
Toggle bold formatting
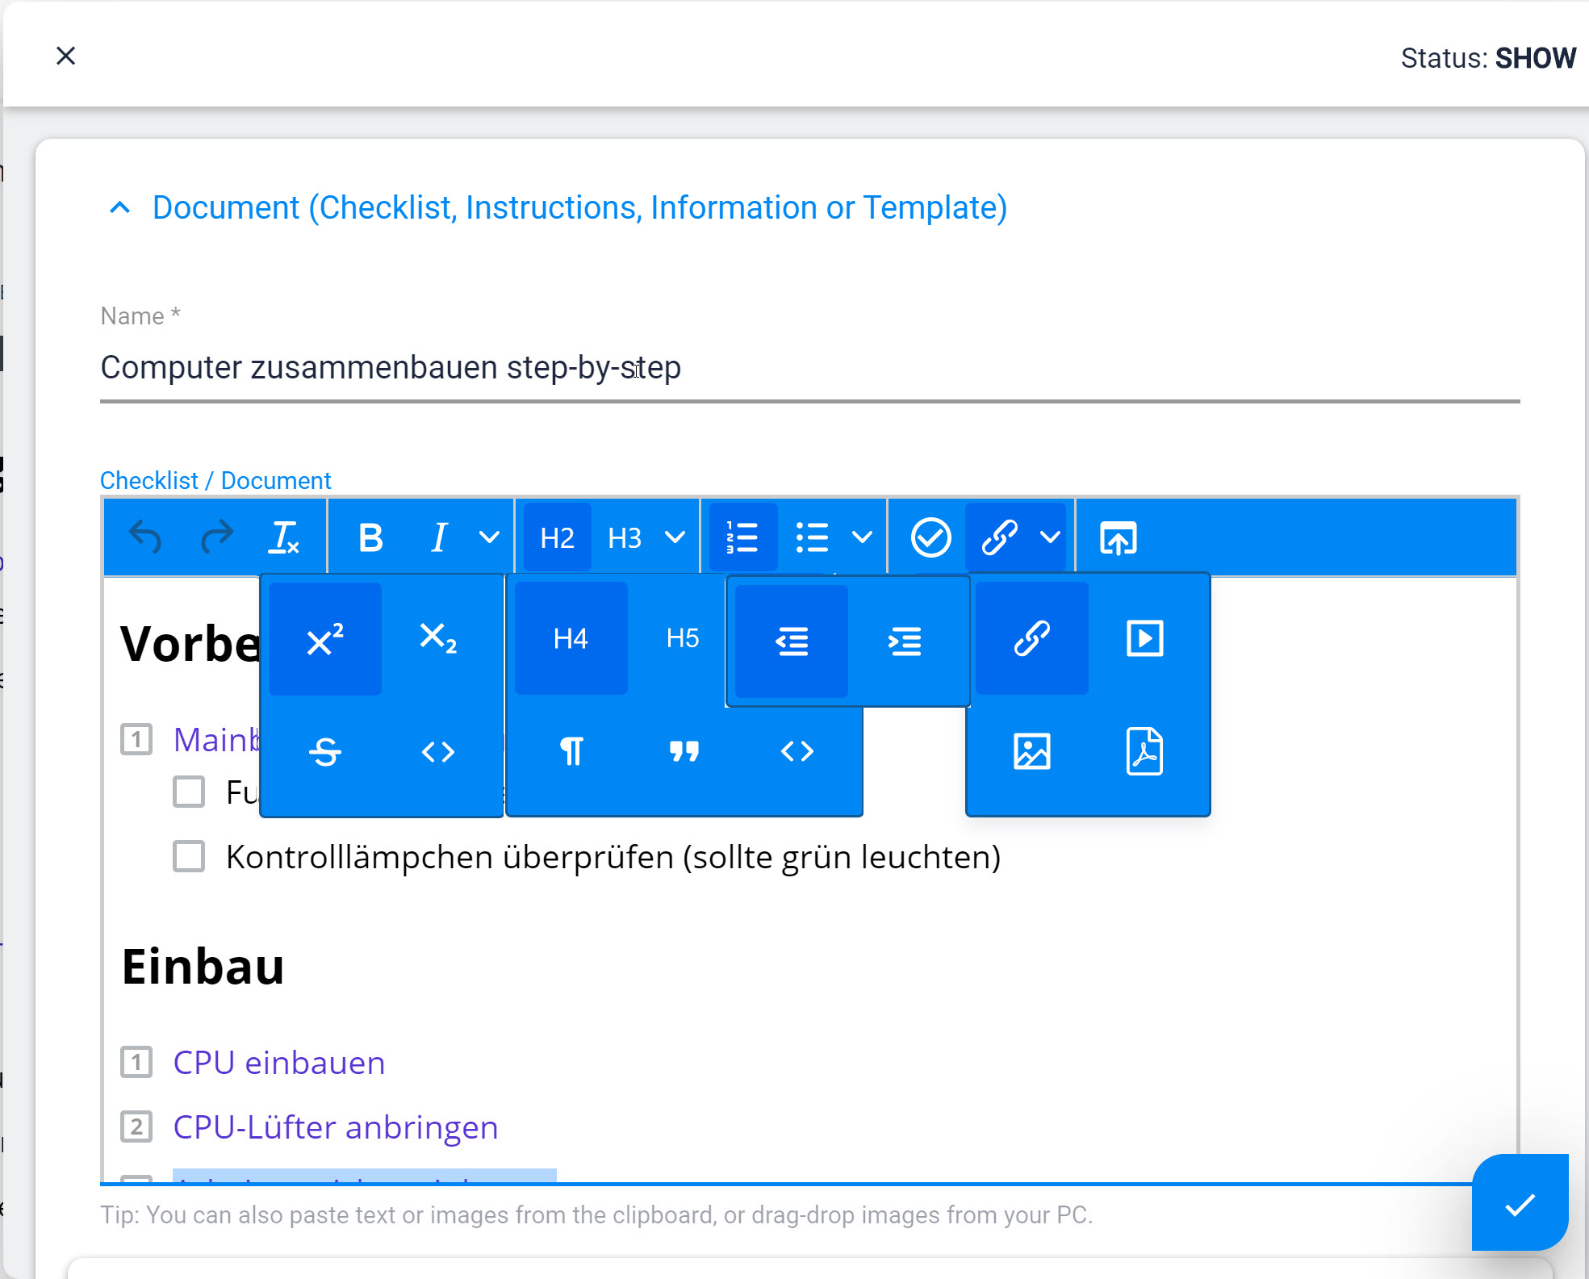[370, 537]
